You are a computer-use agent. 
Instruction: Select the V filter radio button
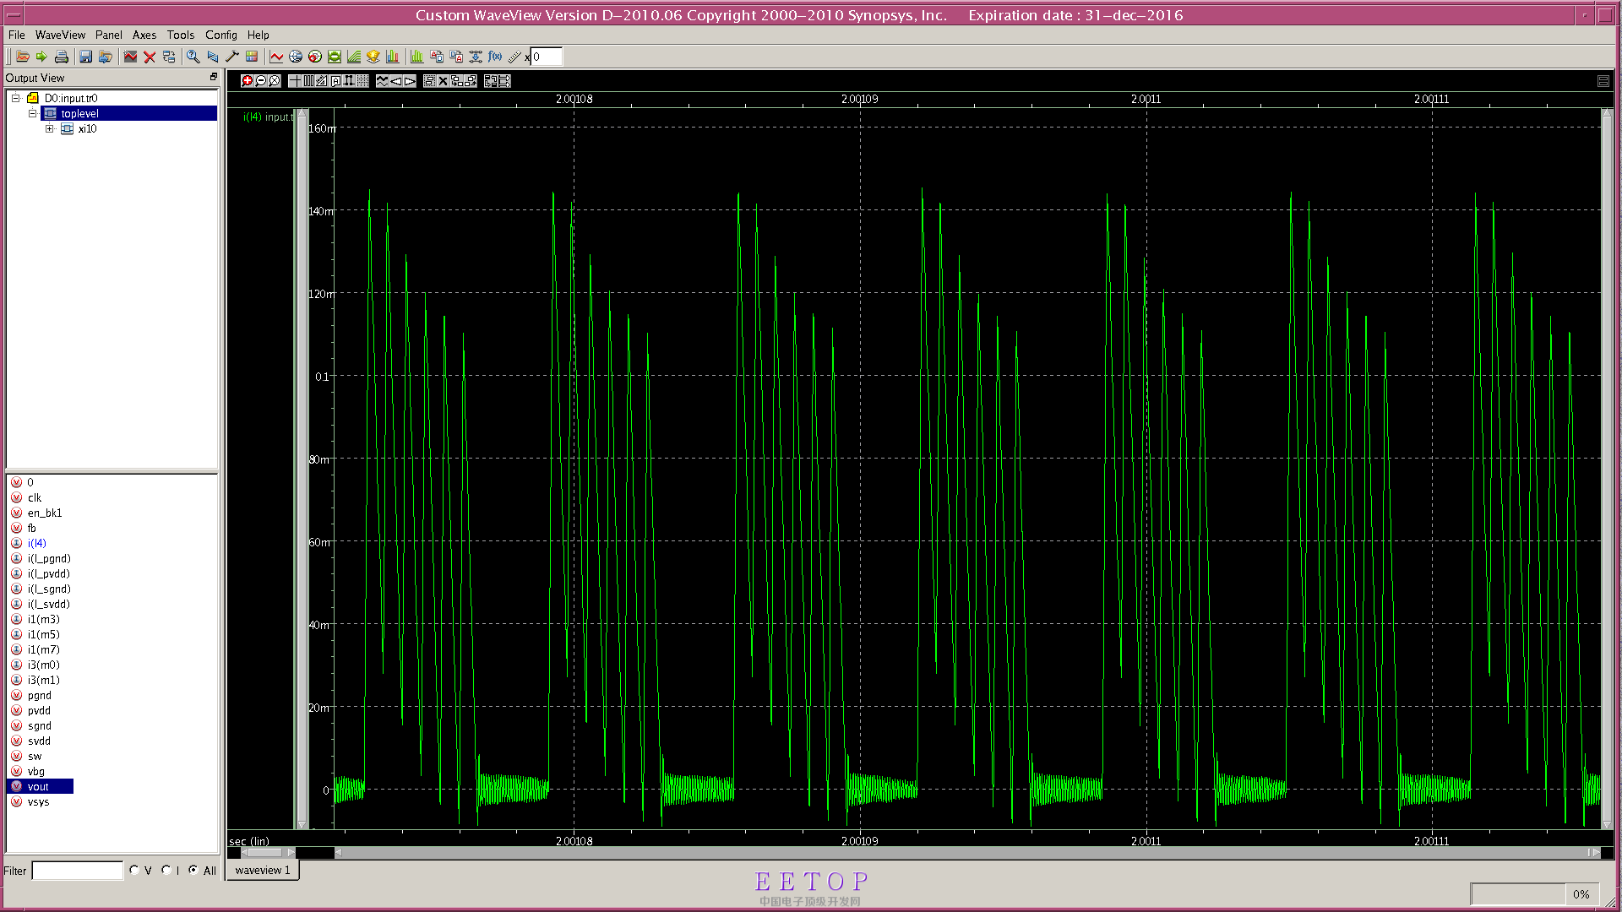pyautogui.click(x=134, y=870)
